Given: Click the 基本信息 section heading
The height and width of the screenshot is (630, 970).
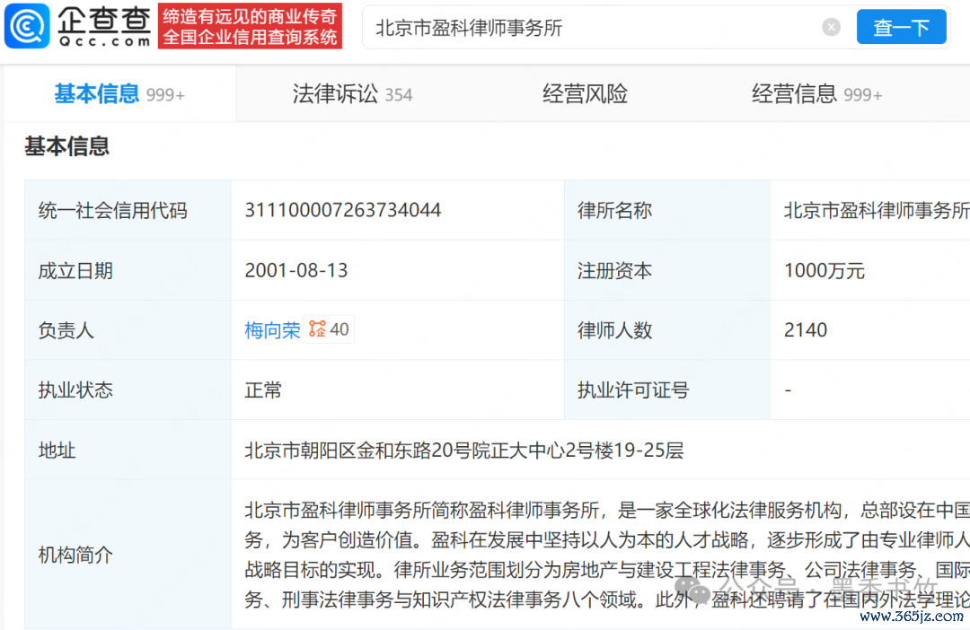Looking at the screenshot, I should click(x=66, y=146).
